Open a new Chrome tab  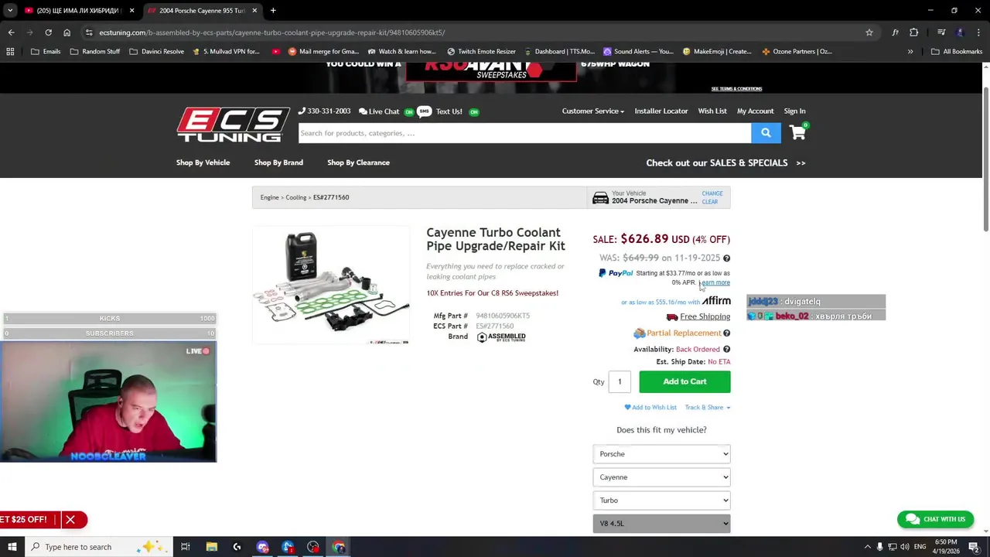(x=273, y=11)
